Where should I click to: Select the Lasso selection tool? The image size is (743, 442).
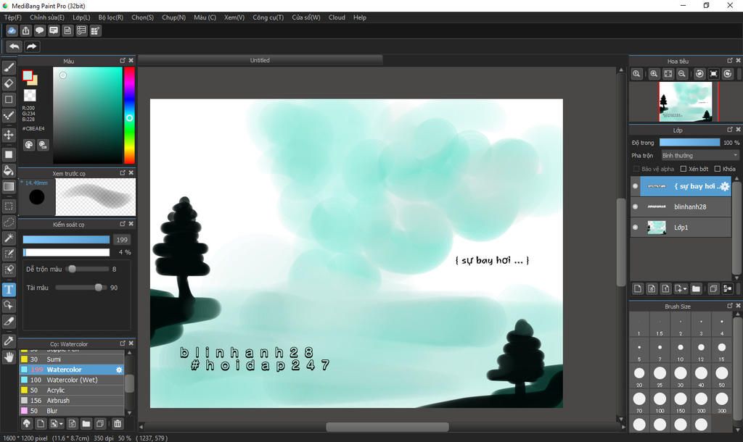click(9, 222)
